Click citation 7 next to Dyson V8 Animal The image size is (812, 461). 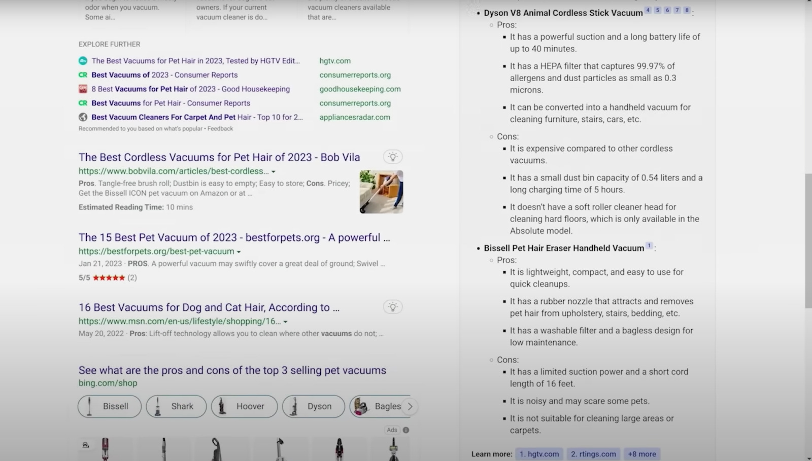coord(677,10)
